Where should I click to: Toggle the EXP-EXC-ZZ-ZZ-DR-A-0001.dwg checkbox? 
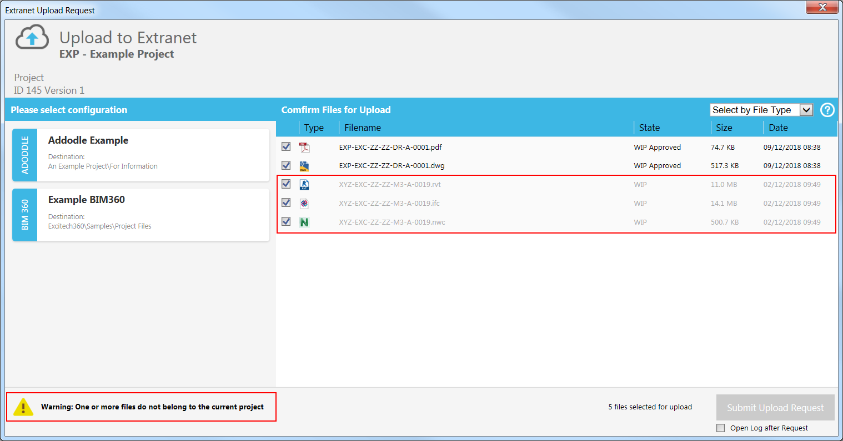(286, 165)
